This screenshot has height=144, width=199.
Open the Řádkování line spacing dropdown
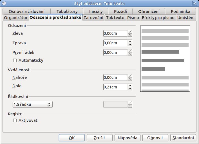tap(32, 104)
